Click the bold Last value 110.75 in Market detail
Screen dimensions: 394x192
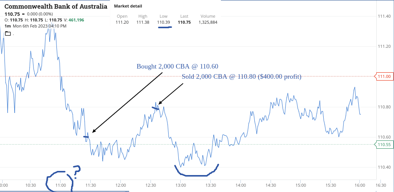pyautogui.click(x=184, y=22)
